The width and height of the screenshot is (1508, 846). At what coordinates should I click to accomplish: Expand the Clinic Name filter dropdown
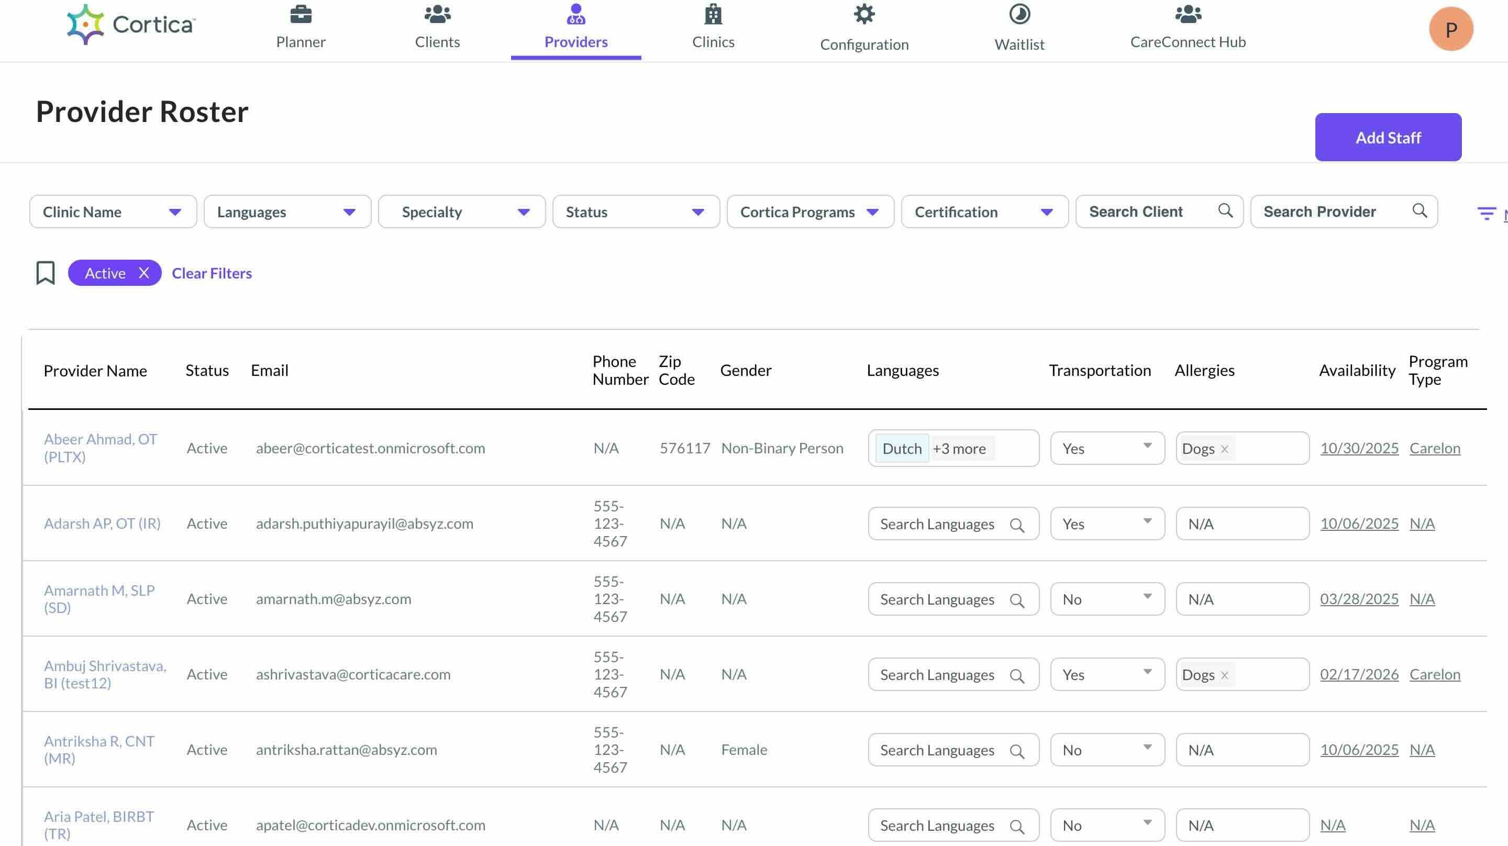113,211
